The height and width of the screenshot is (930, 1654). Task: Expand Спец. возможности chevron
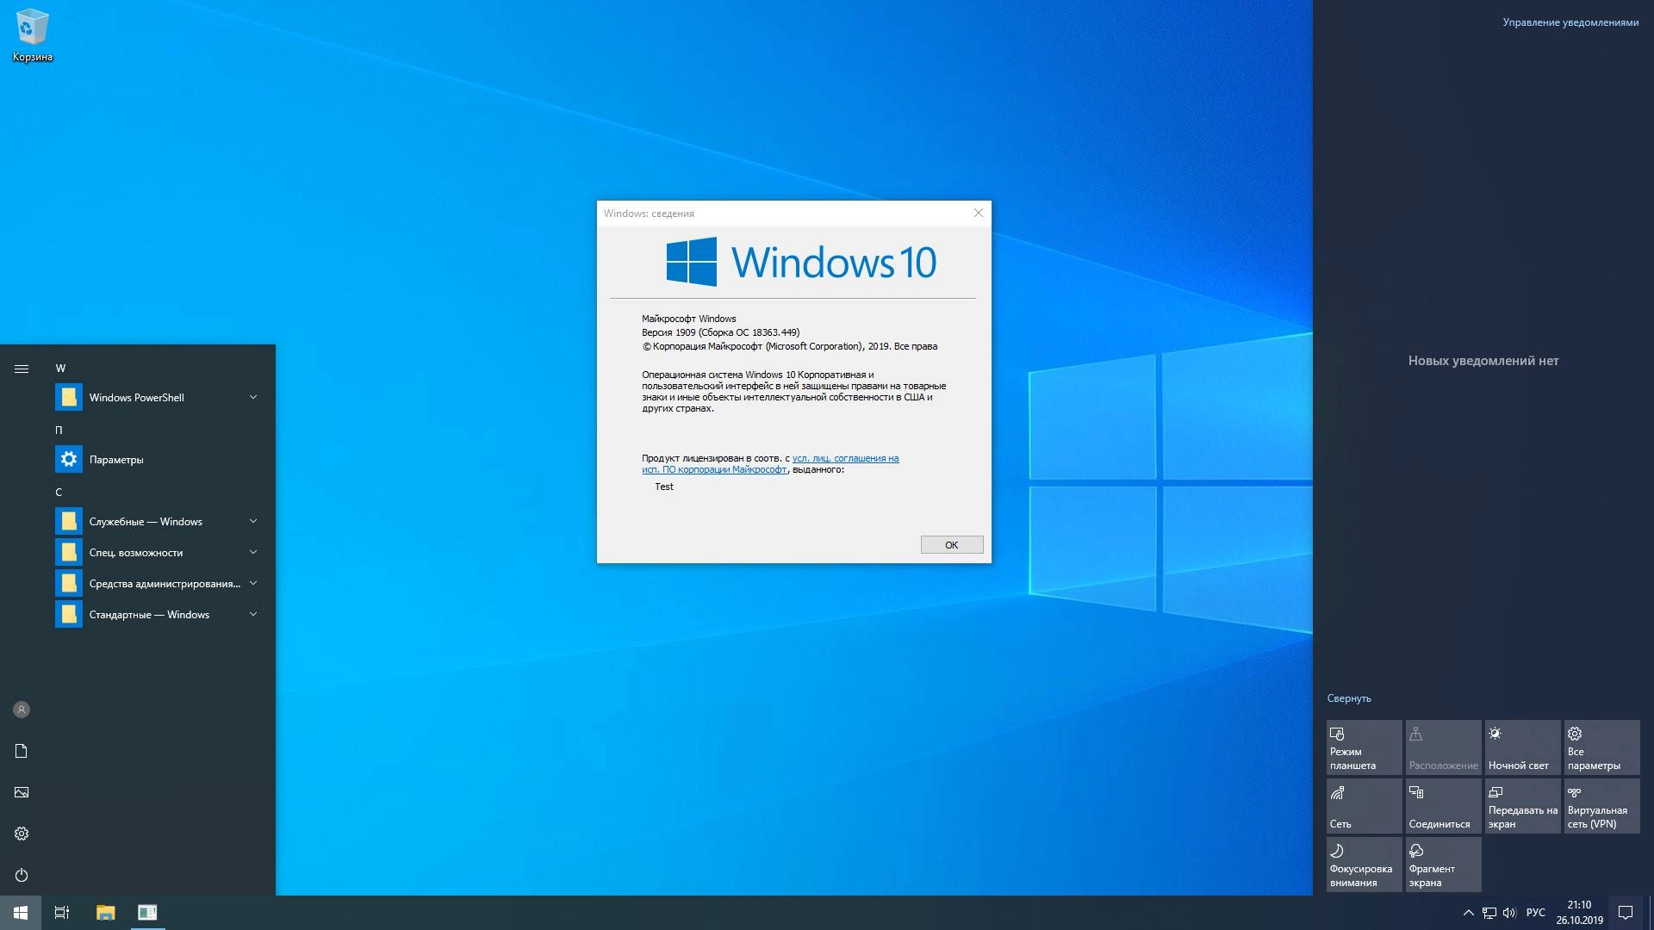253,552
